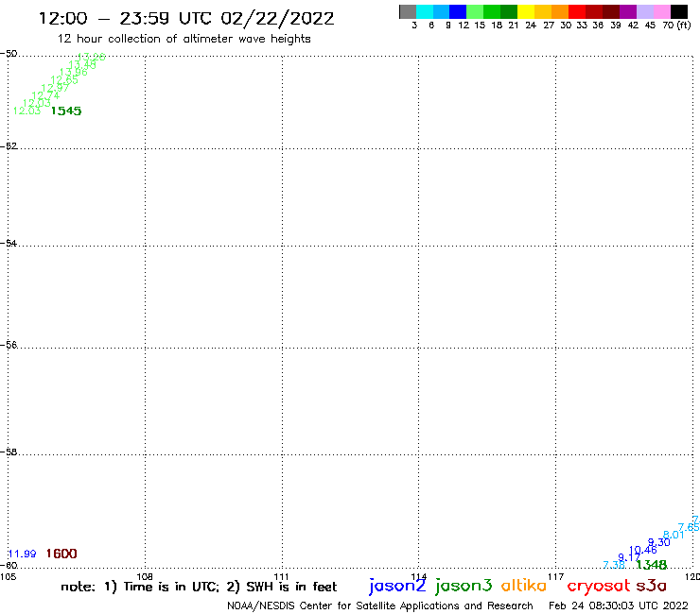Select the '-58' latitude axis label

[9, 452]
